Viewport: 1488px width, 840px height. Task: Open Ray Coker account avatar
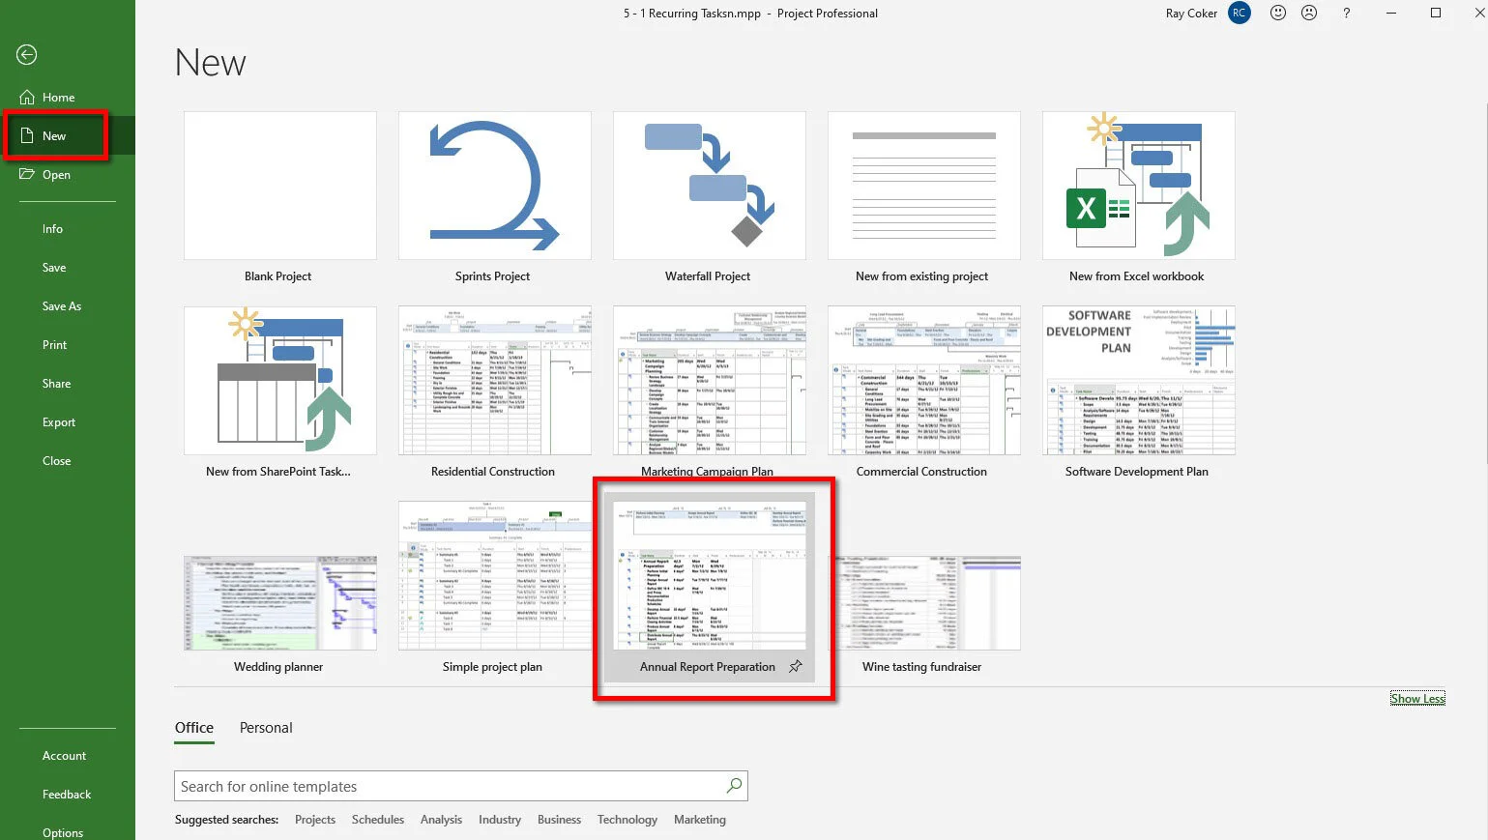pyautogui.click(x=1239, y=13)
